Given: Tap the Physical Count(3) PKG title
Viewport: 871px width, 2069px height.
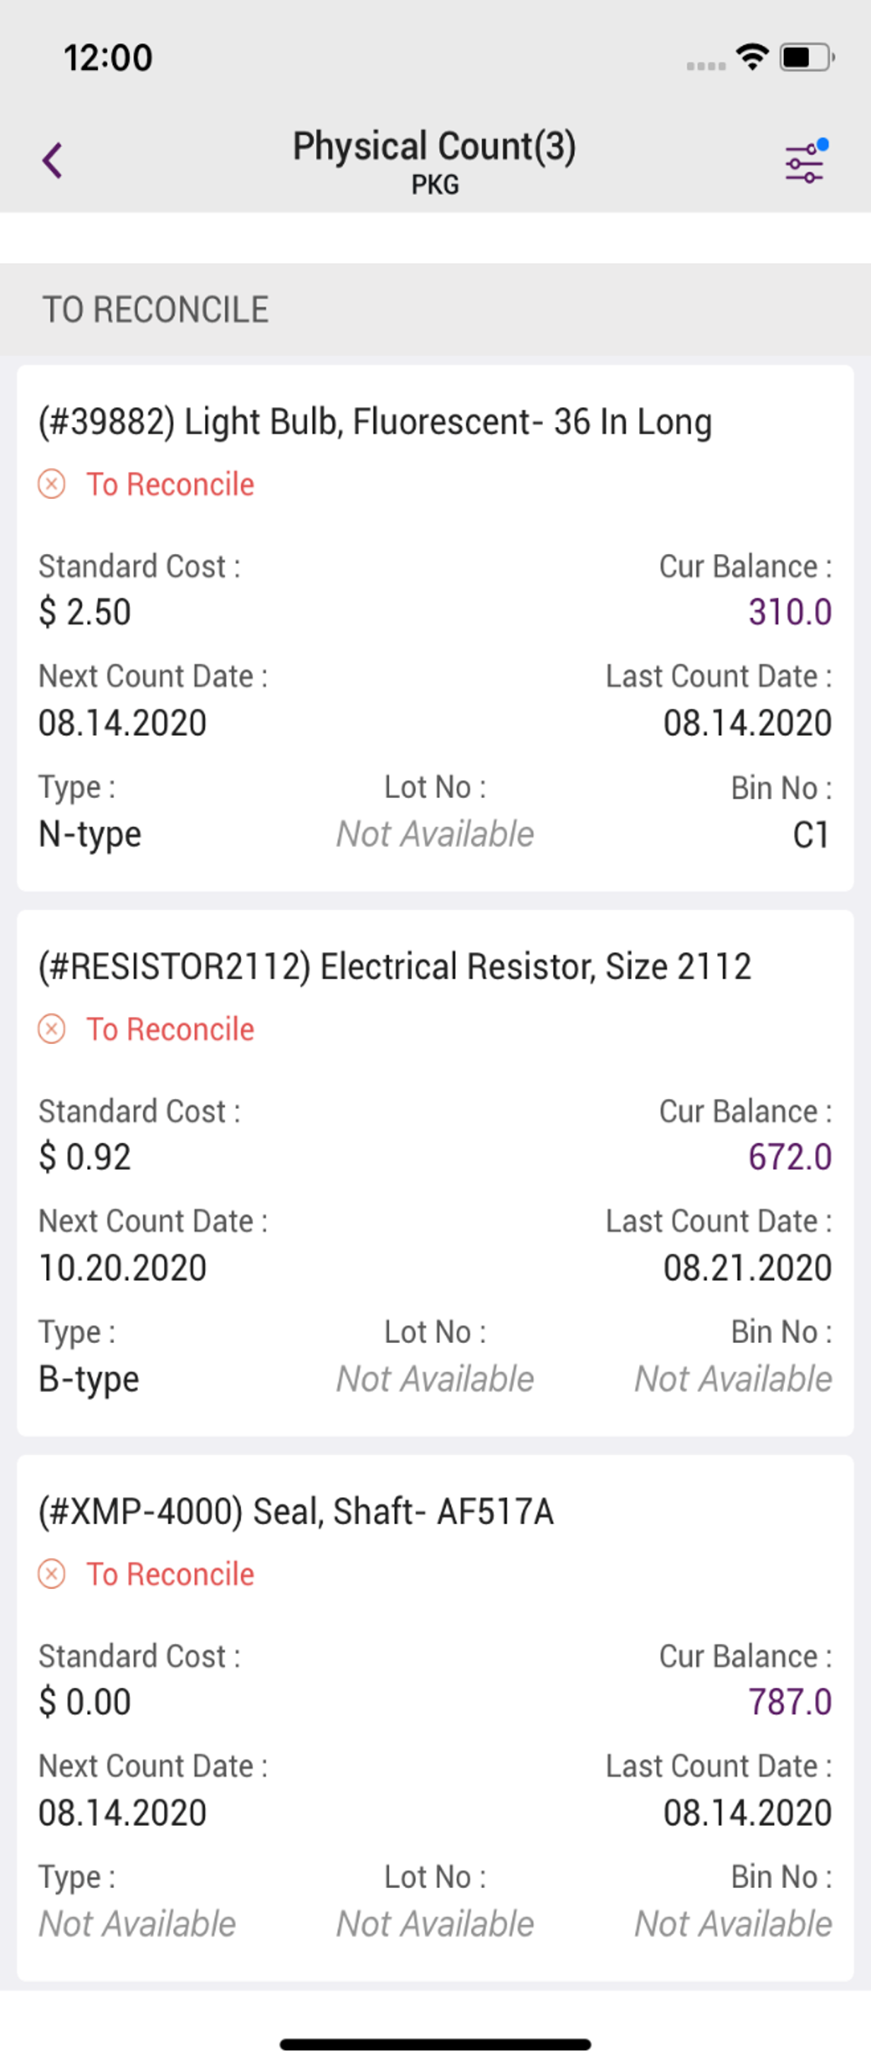Looking at the screenshot, I should (x=435, y=160).
